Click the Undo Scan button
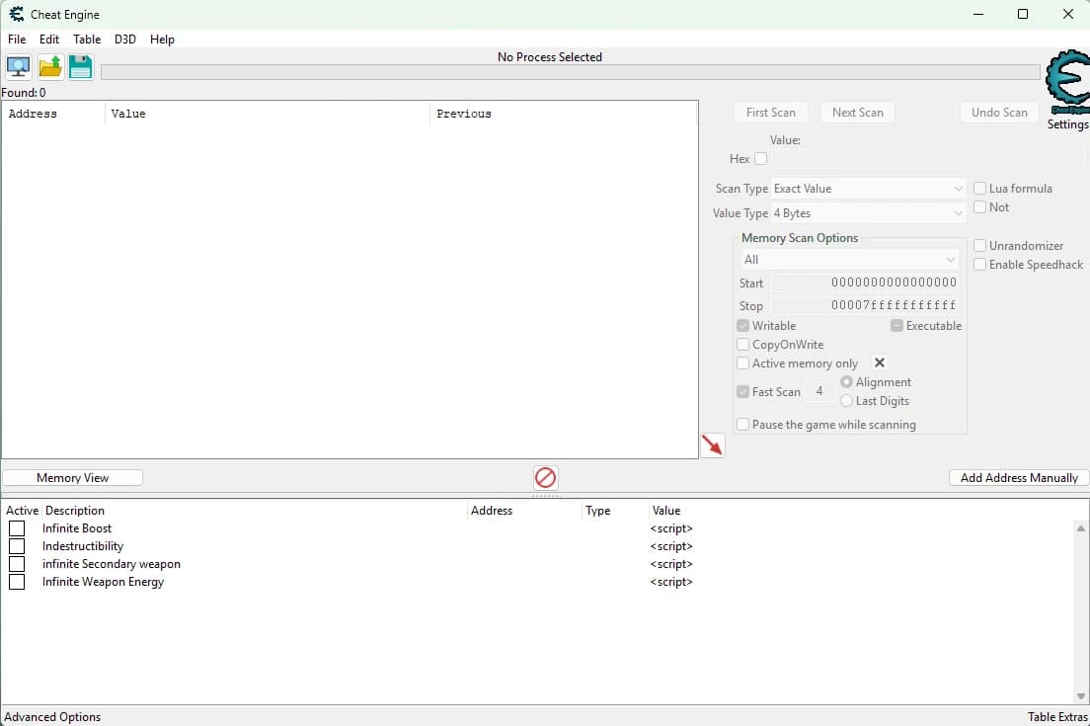Image resolution: width=1090 pixels, height=726 pixels. pos(999,113)
